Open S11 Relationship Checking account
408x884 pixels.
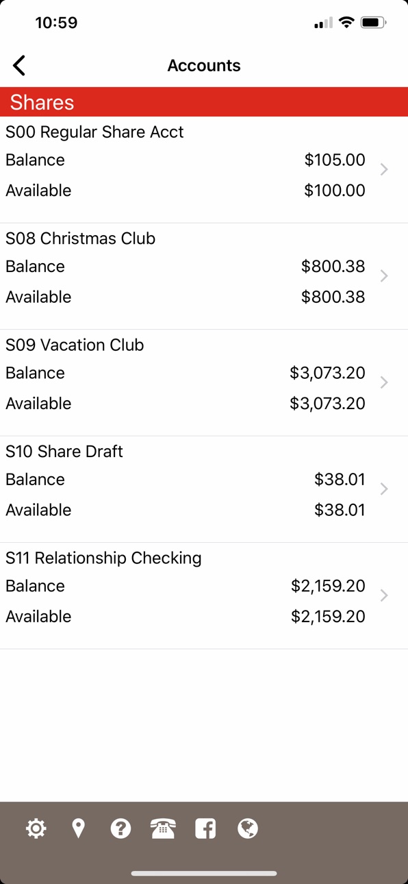tap(204, 596)
